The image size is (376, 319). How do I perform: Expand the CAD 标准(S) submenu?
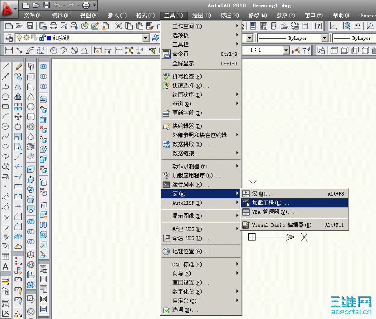point(201,264)
